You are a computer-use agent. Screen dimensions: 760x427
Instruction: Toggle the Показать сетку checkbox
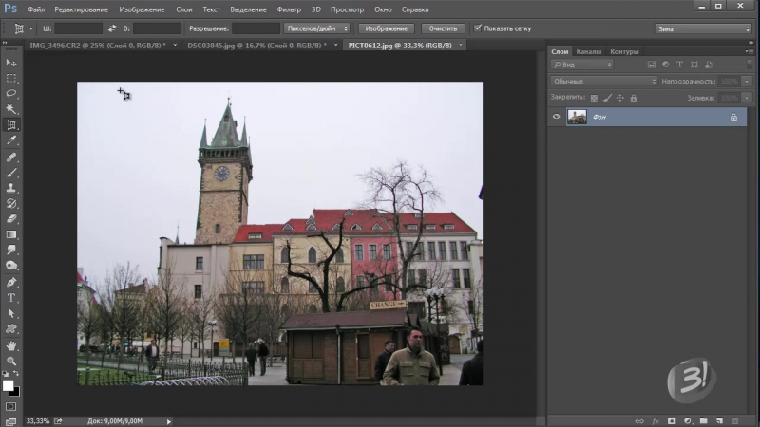point(477,28)
